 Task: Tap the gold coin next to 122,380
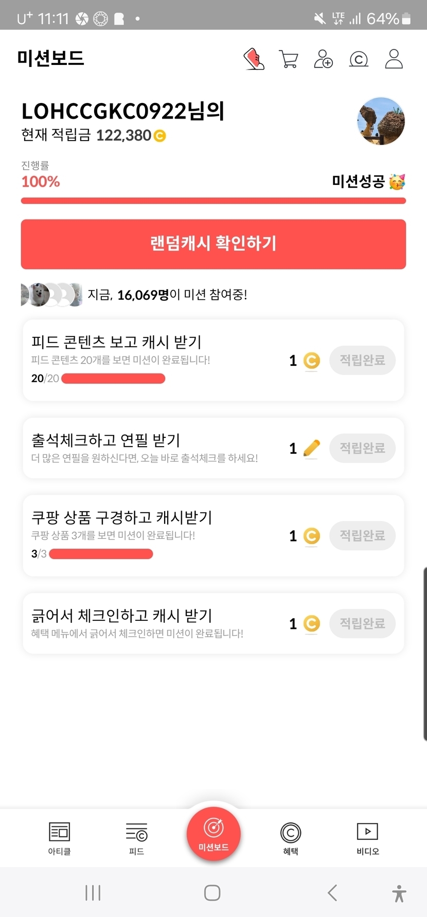[160, 136]
